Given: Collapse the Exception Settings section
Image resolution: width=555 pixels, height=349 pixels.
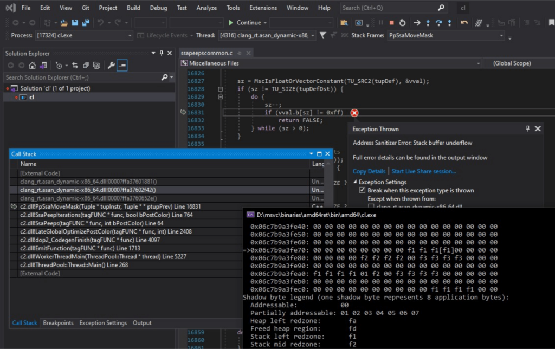Looking at the screenshot, I should (x=356, y=182).
